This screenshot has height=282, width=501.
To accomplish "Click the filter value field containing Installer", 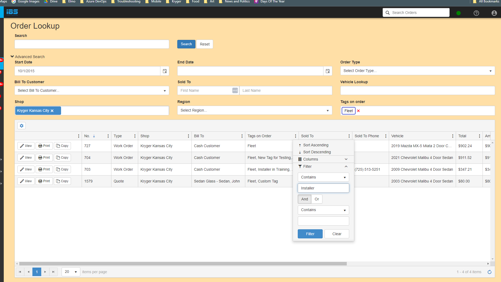I will click(323, 188).
